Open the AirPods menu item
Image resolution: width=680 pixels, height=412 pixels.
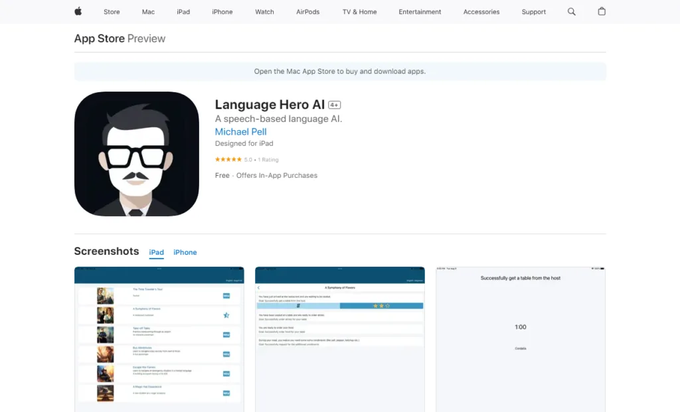[x=308, y=12]
